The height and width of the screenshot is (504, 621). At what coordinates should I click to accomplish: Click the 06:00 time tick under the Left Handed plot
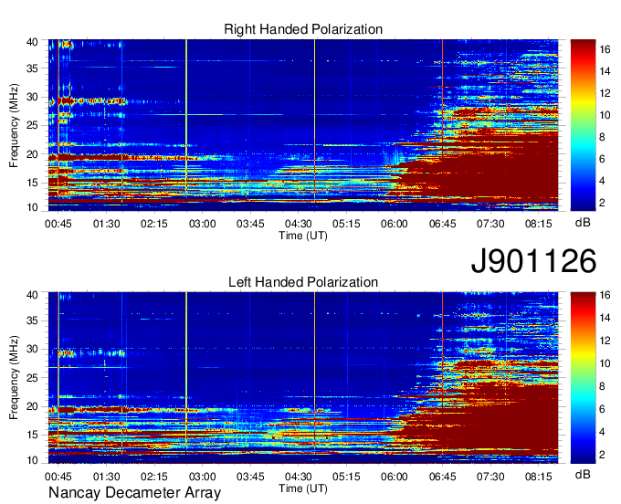pyautogui.click(x=395, y=477)
